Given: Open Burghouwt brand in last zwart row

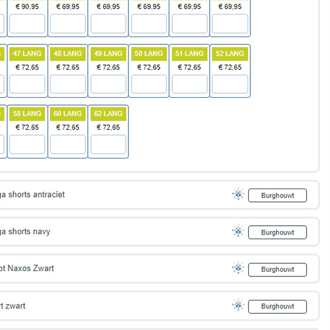Looking at the screenshot, I should tap(278, 306).
